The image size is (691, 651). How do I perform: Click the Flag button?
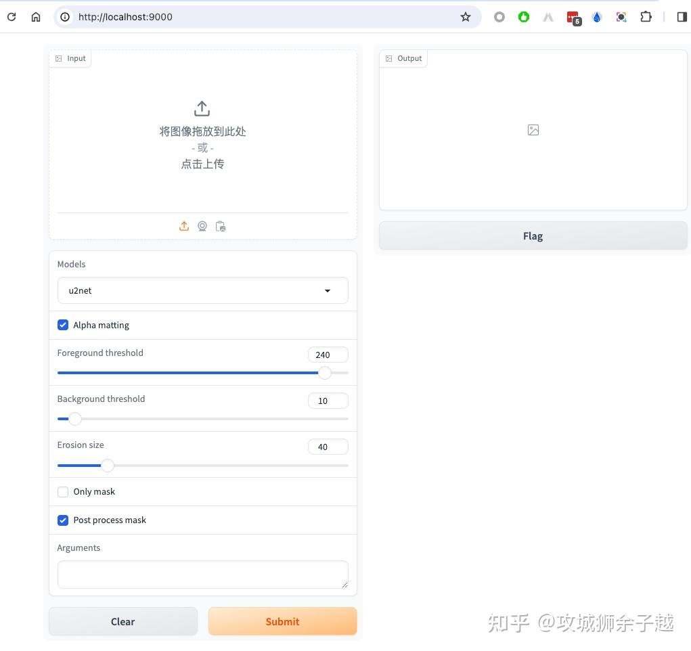click(x=533, y=235)
